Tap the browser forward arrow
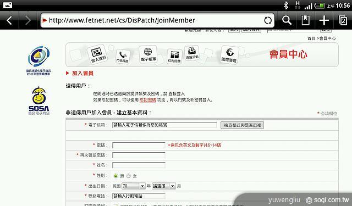The image size is (352, 206). coord(28,21)
